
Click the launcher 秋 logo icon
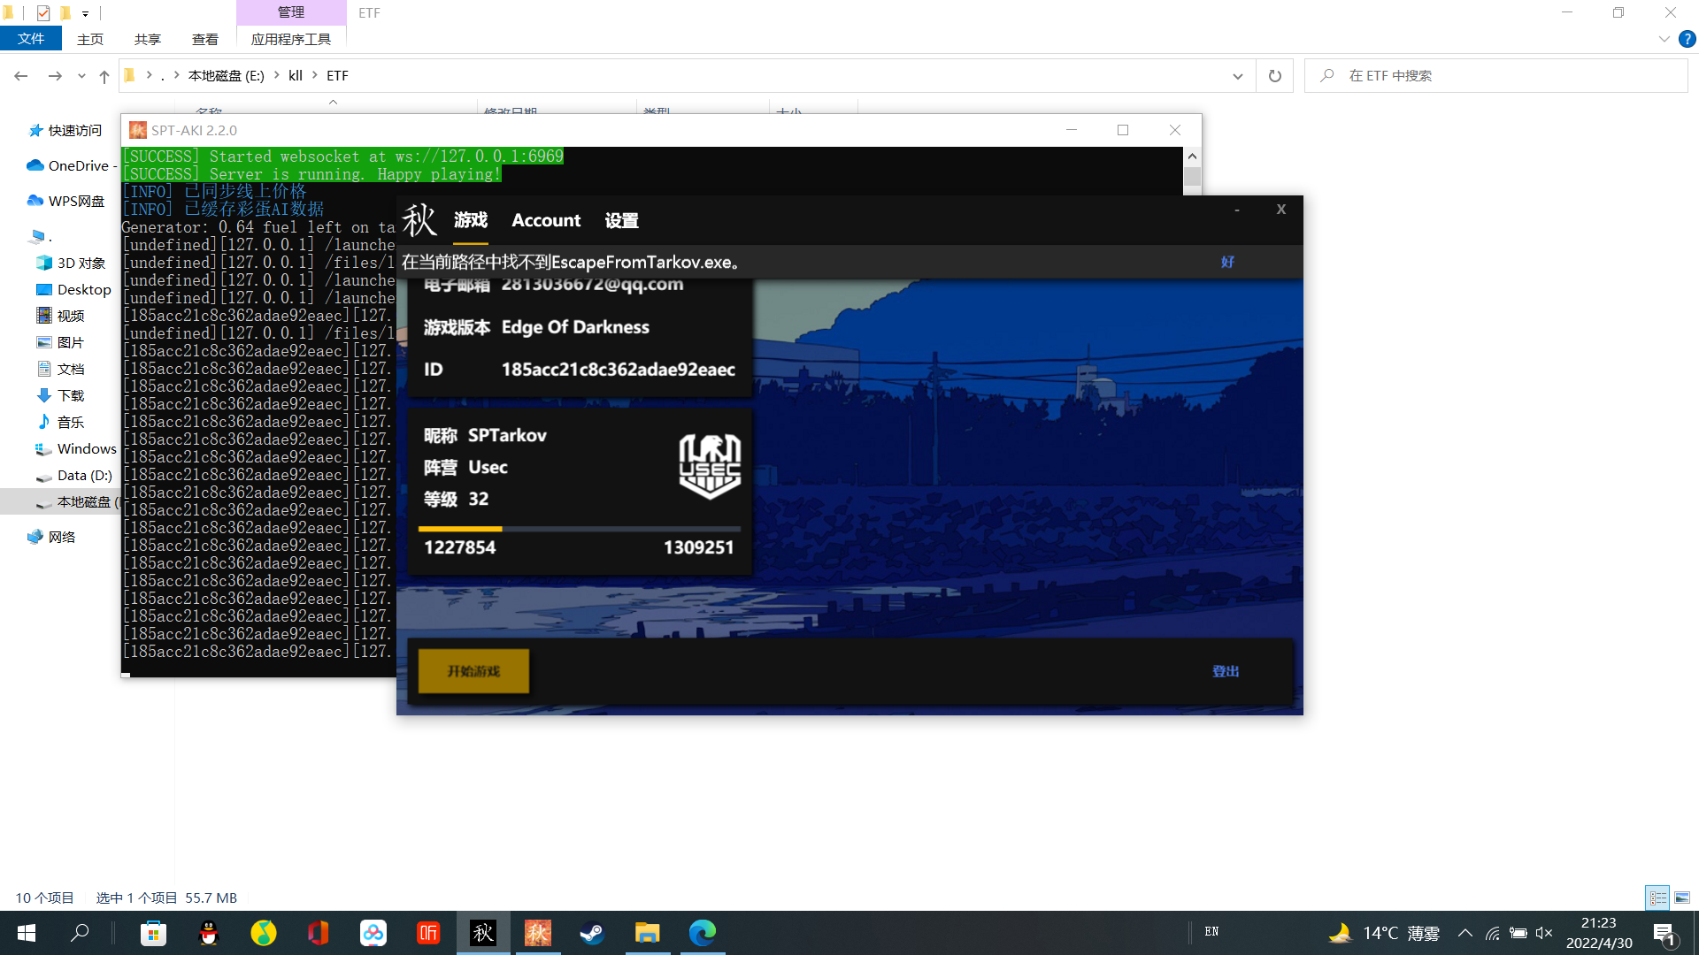click(x=419, y=220)
